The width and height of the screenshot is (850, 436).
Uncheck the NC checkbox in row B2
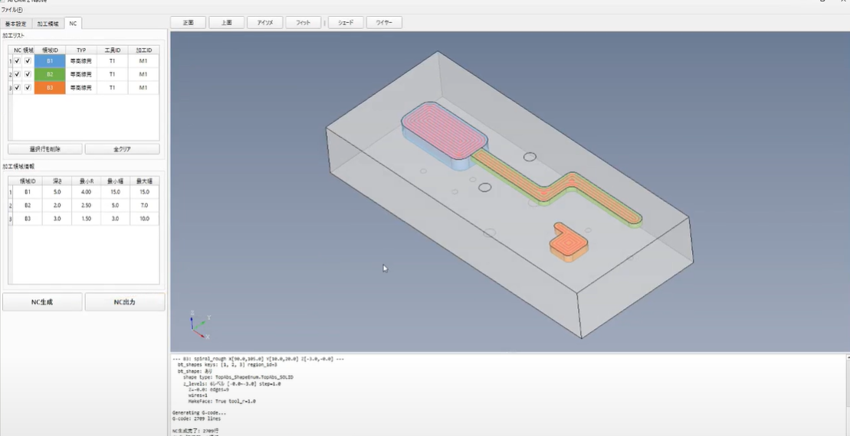(x=18, y=74)
